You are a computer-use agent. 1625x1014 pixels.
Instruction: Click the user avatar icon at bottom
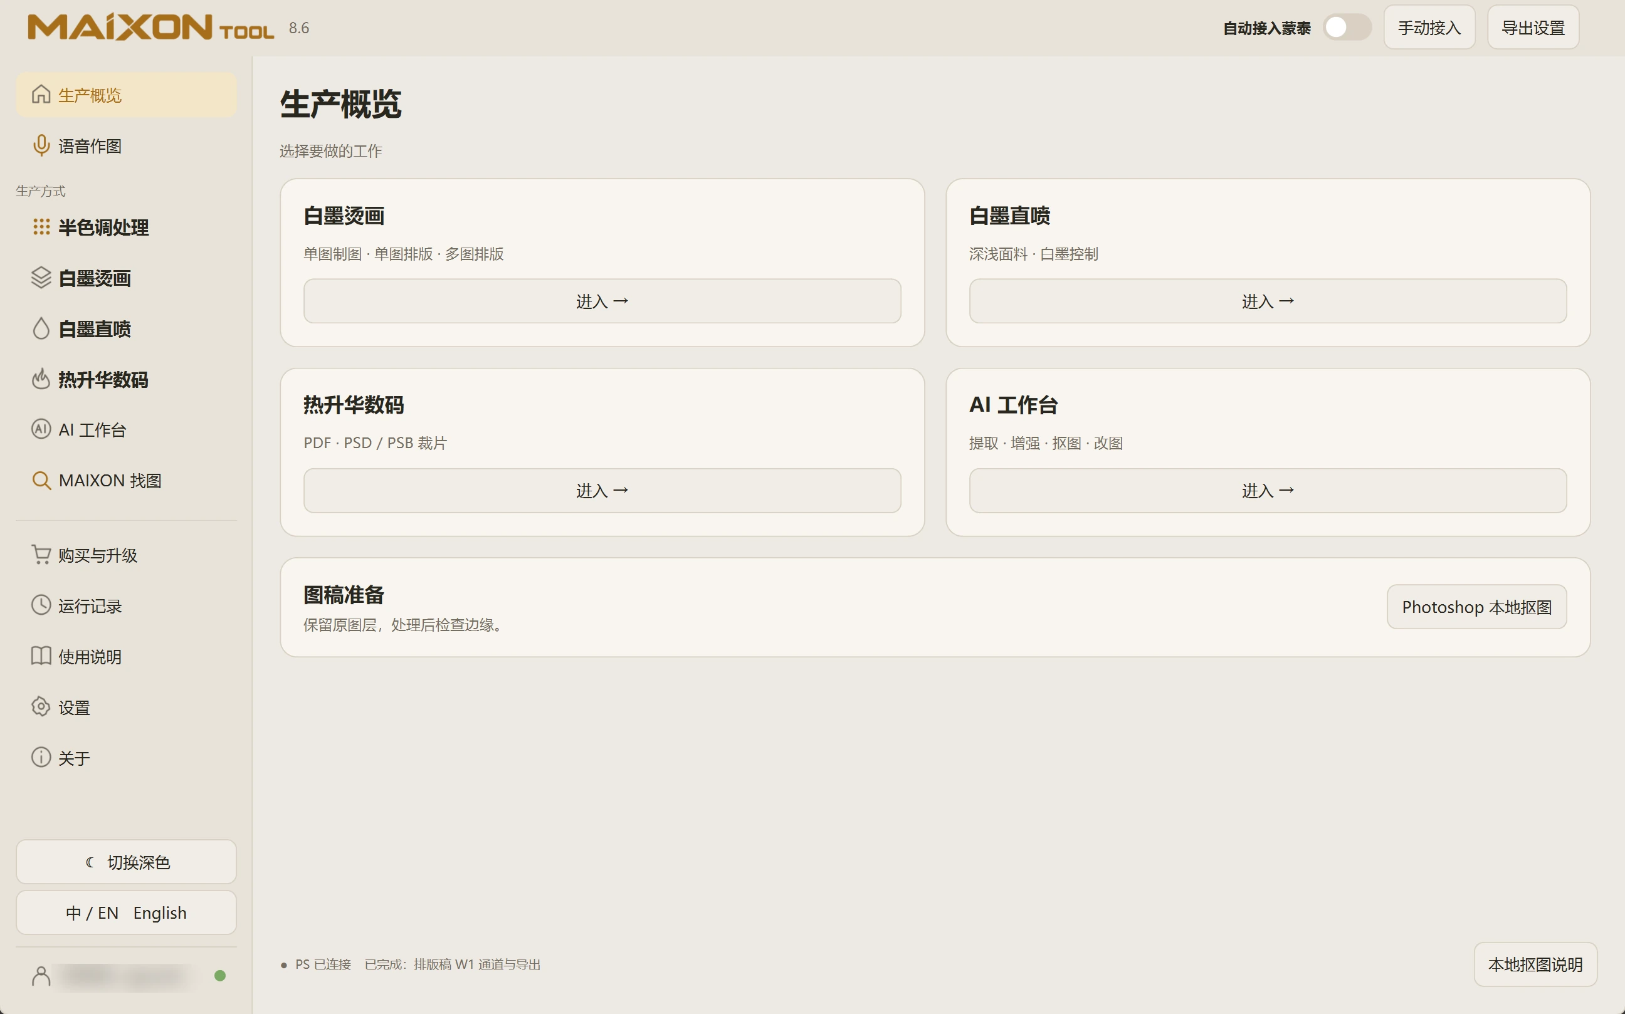point(41,976)
